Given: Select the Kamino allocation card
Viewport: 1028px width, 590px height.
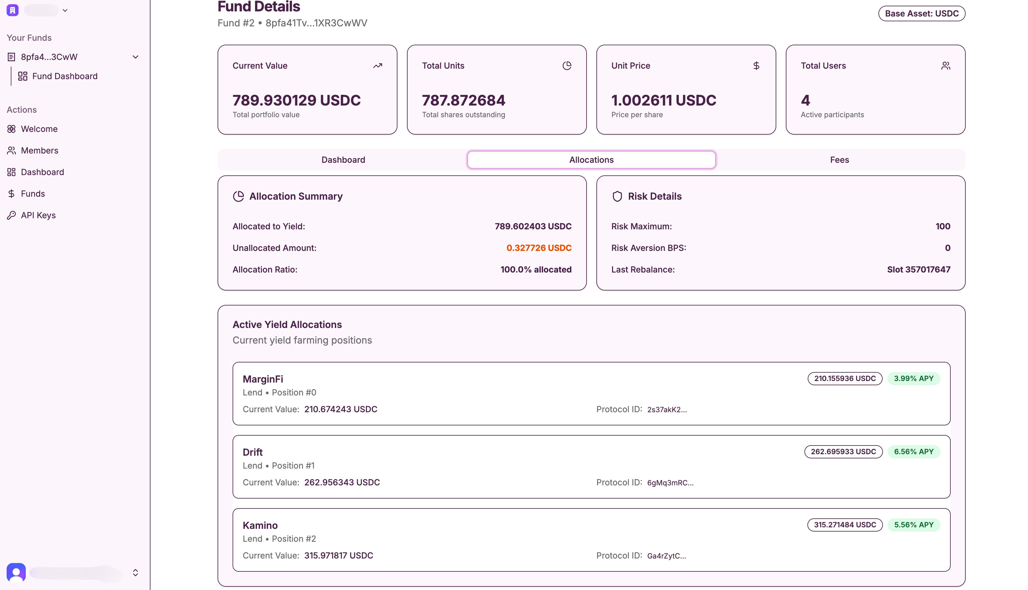Looking at the screenshot, I should (x=591, y=540).
